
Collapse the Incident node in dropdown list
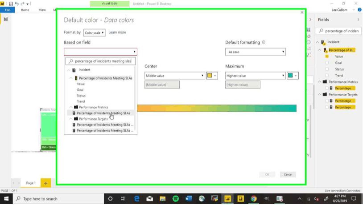[69, 70]
